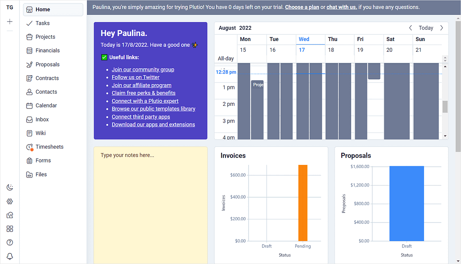Screen dimensions: 461x264
Task: Click the Contacts person icon
Action: pos(29,92)
